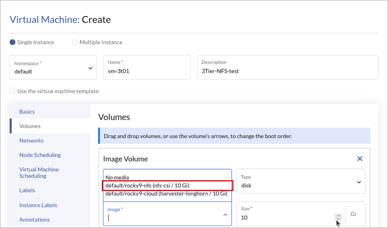Screen dimensions: 388x228
Task: Open the Volumes tab
Action: [x=30, y=126]
